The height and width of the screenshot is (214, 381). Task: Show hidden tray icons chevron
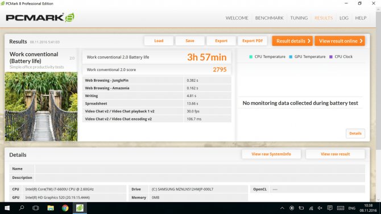[282, 208]
